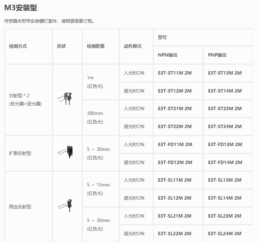Select model E3T-SL13M 2M
The width and height of the screenshot is (259, 243).
tap(225, 180)
